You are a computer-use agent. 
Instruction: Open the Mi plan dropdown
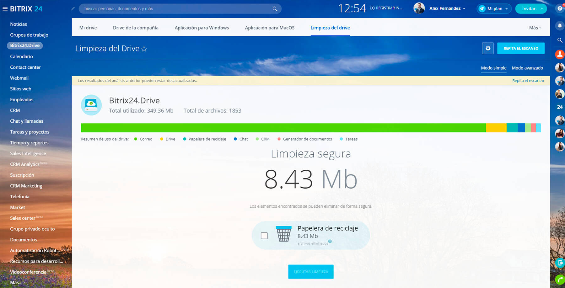coord(494,9)
